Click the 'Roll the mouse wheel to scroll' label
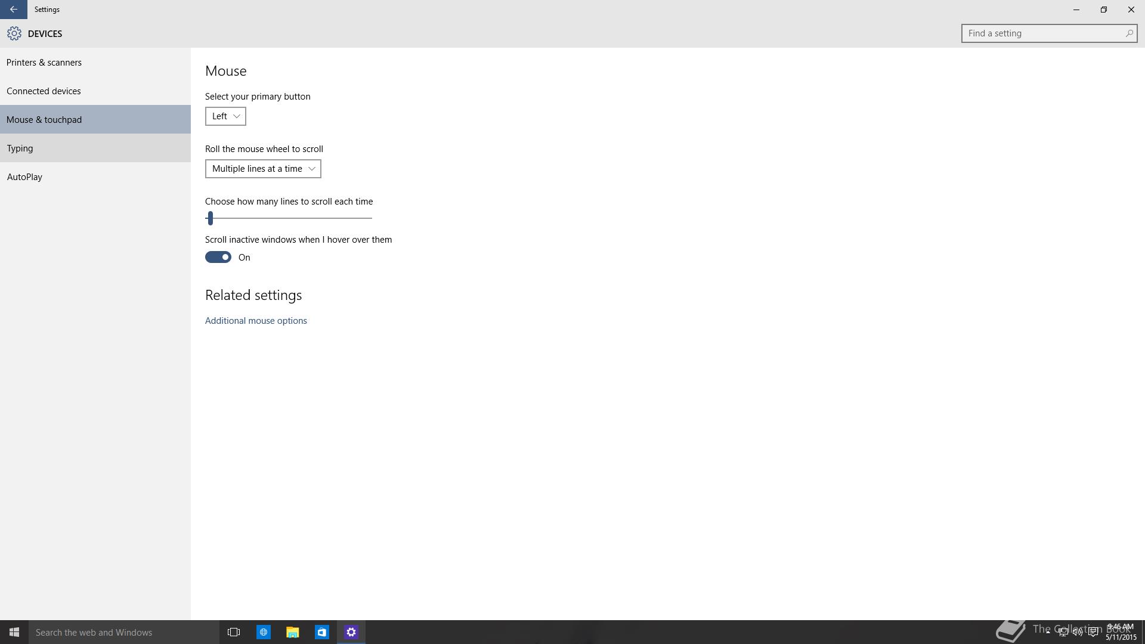 [264, 149]
